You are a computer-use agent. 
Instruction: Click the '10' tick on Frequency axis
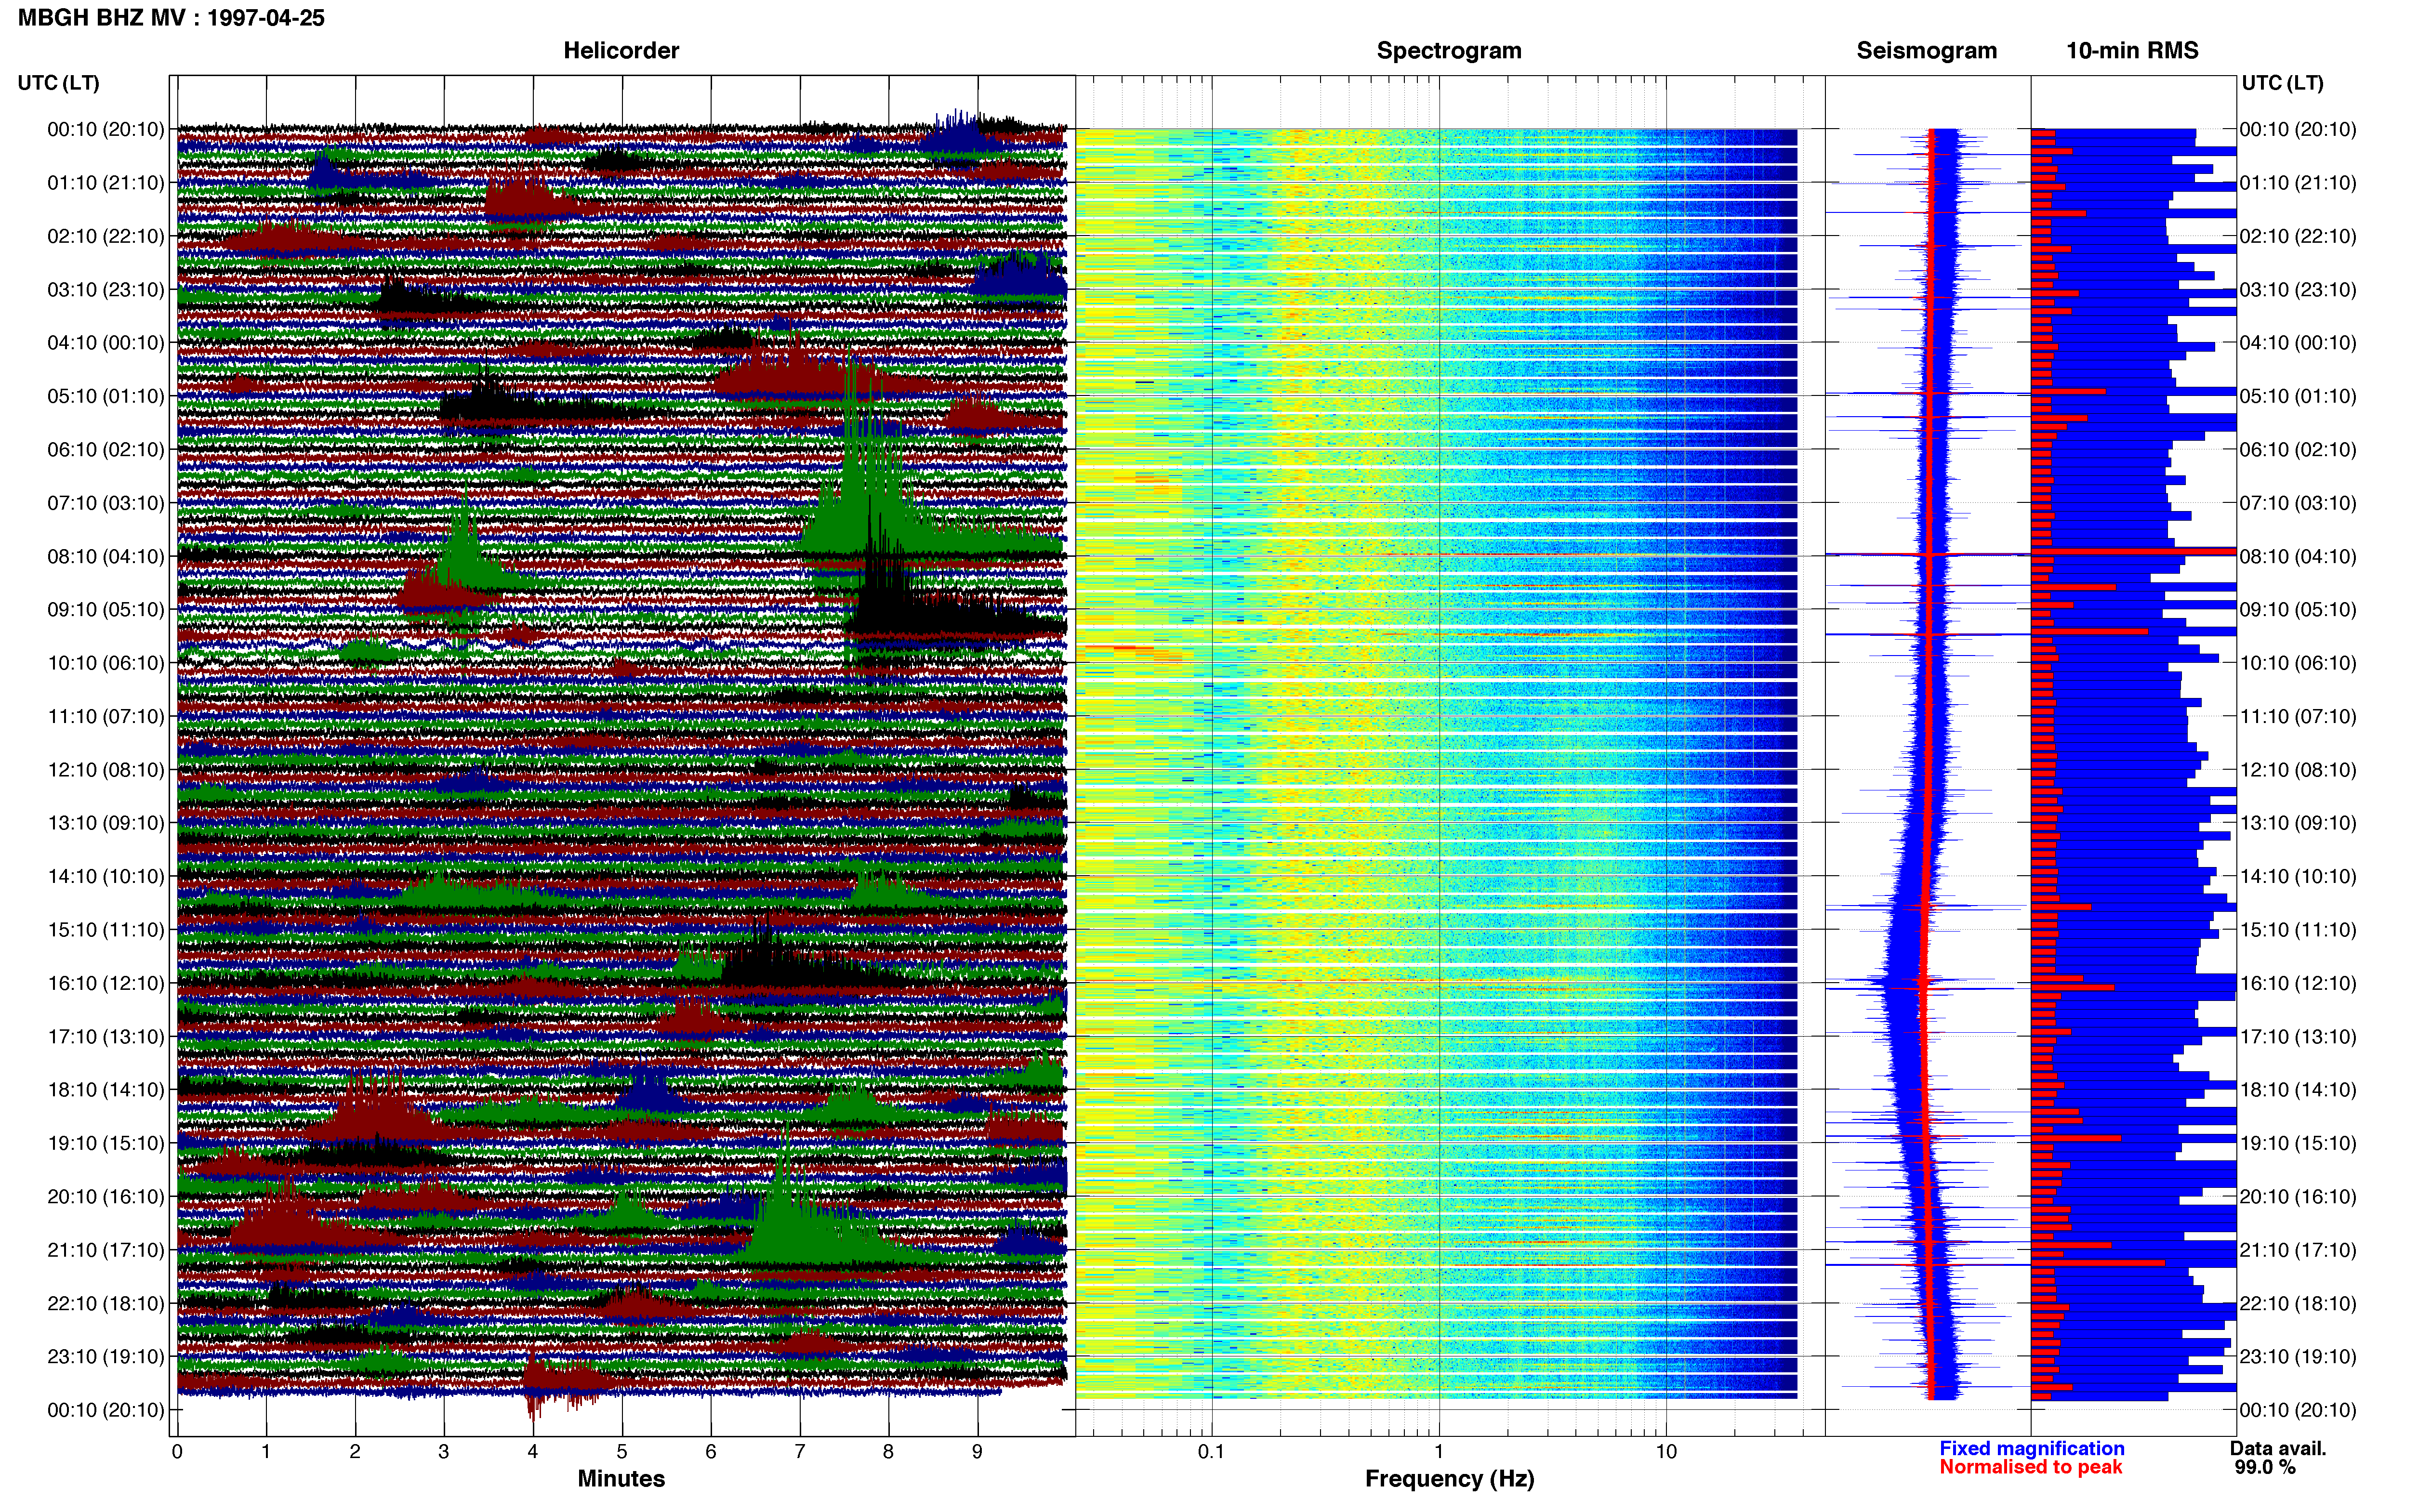click(1666, 1451)
